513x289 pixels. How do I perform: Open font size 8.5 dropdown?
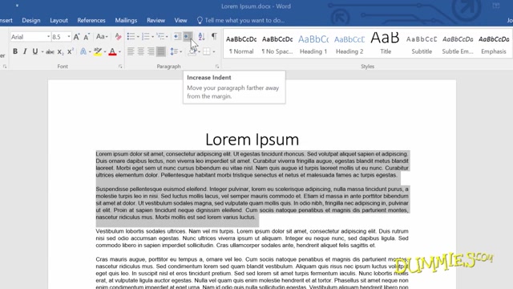pyautogui.click(x=69, y=37)
